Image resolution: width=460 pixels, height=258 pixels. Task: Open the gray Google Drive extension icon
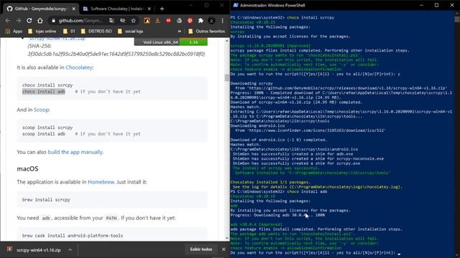click(x=179, y=21)
